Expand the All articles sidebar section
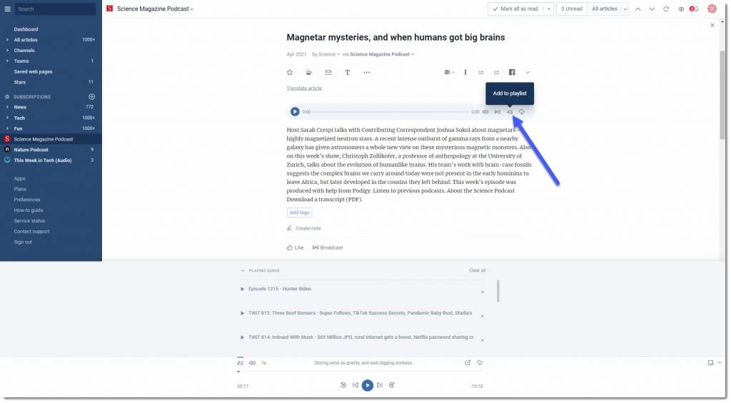This screenshot has height=403, width=731. (x=7, y=40)
